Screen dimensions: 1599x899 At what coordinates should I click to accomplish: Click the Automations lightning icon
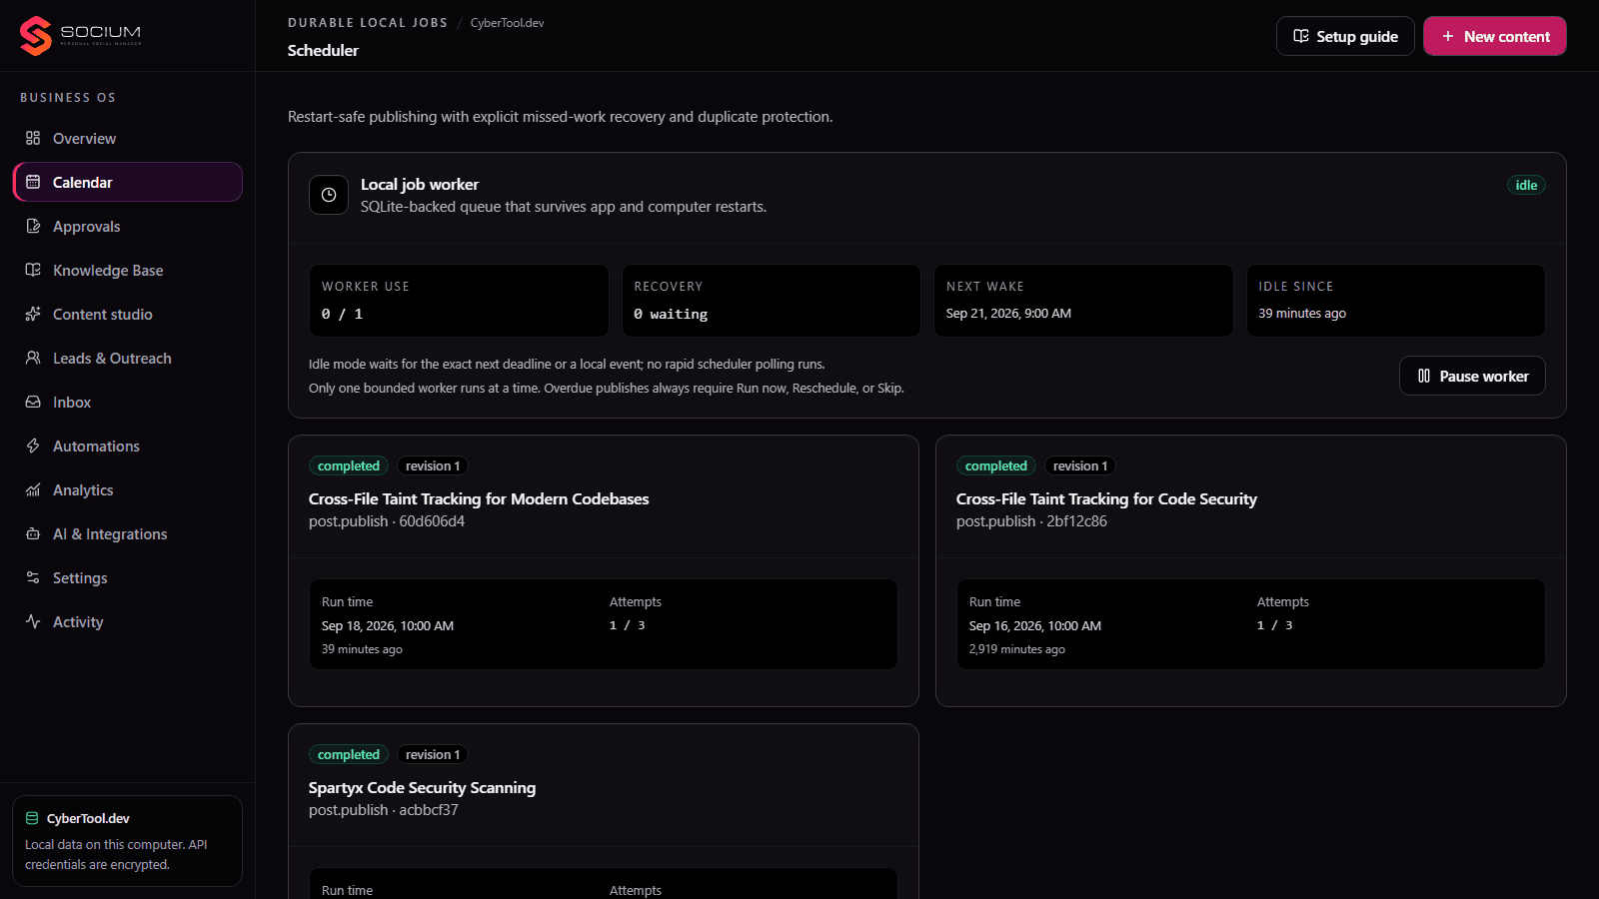pos(33,446)
